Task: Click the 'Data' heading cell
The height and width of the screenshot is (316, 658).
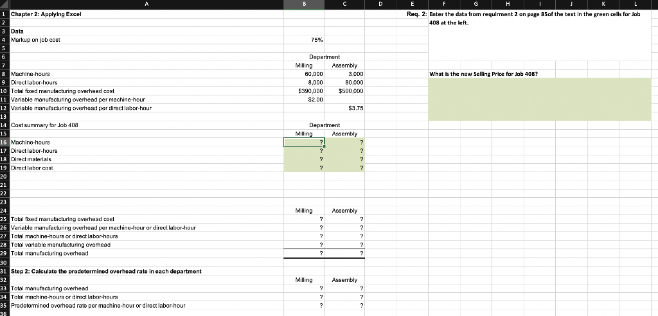Action: click(146, 31)
